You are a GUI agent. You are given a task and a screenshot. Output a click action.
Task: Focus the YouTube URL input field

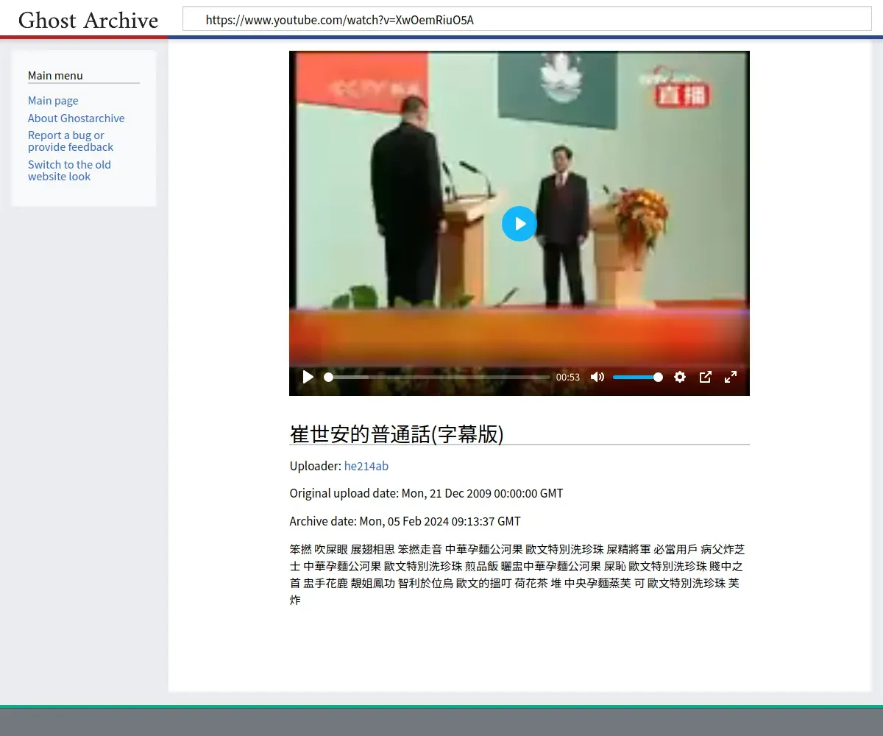[x=527, y=20]
